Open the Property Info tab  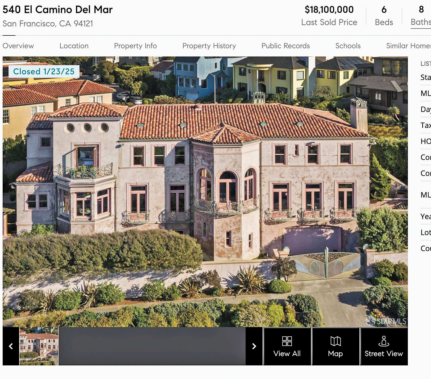135,46
